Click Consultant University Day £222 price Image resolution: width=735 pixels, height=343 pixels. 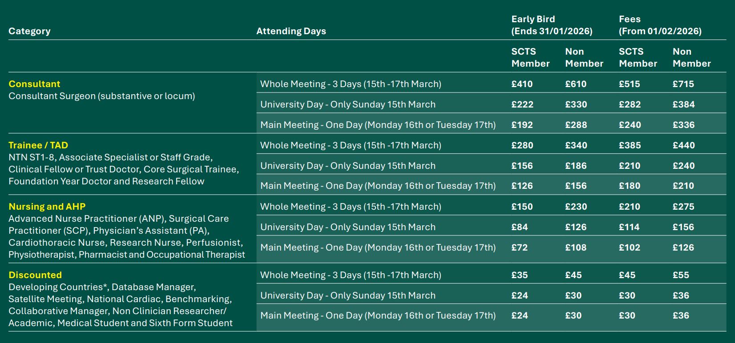click(522, 104)
